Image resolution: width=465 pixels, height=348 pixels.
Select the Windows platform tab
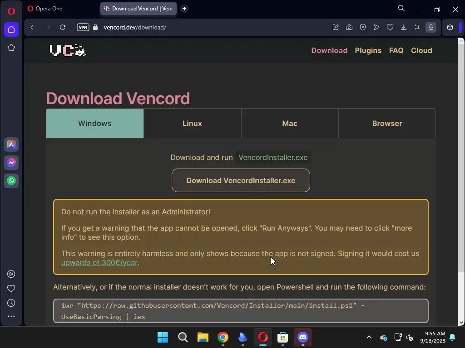95,123
